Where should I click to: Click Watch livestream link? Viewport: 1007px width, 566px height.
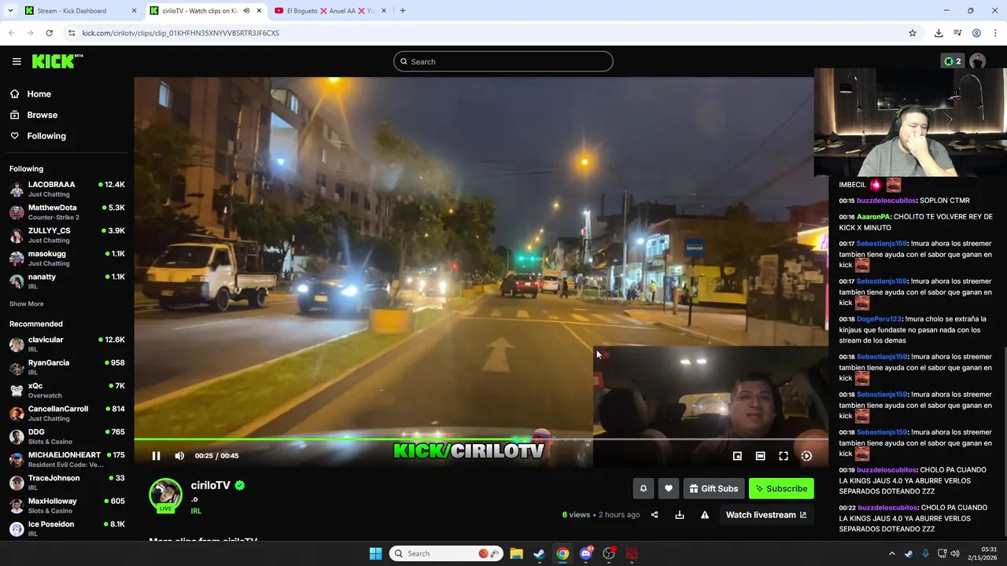765,515
